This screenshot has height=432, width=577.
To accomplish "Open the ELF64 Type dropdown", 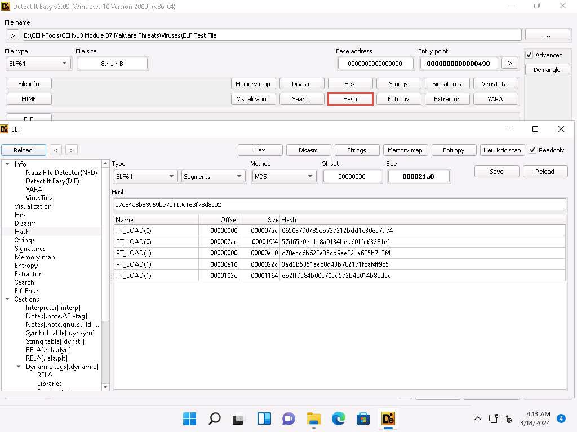I will pos(145,177).
